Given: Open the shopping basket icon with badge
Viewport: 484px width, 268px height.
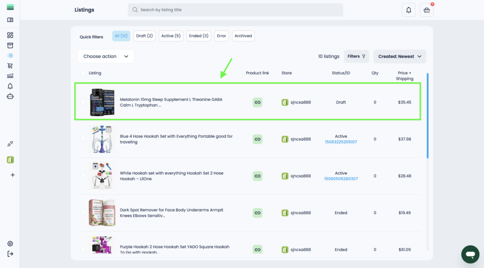Looking at the screenshot, I should click(426, 10).
